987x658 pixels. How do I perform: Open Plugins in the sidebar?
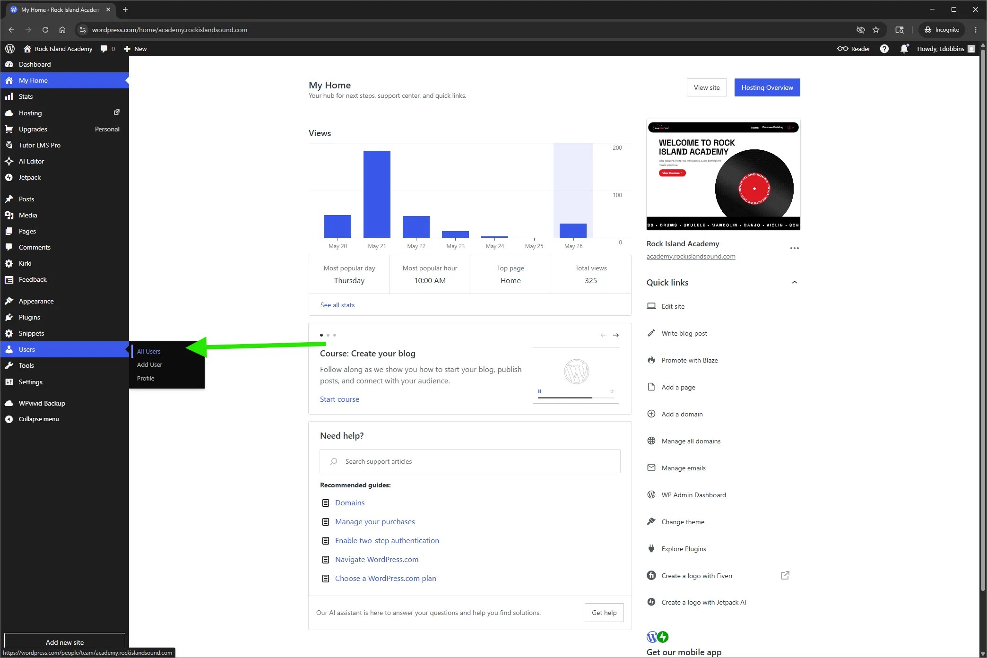tap(64, 317)
